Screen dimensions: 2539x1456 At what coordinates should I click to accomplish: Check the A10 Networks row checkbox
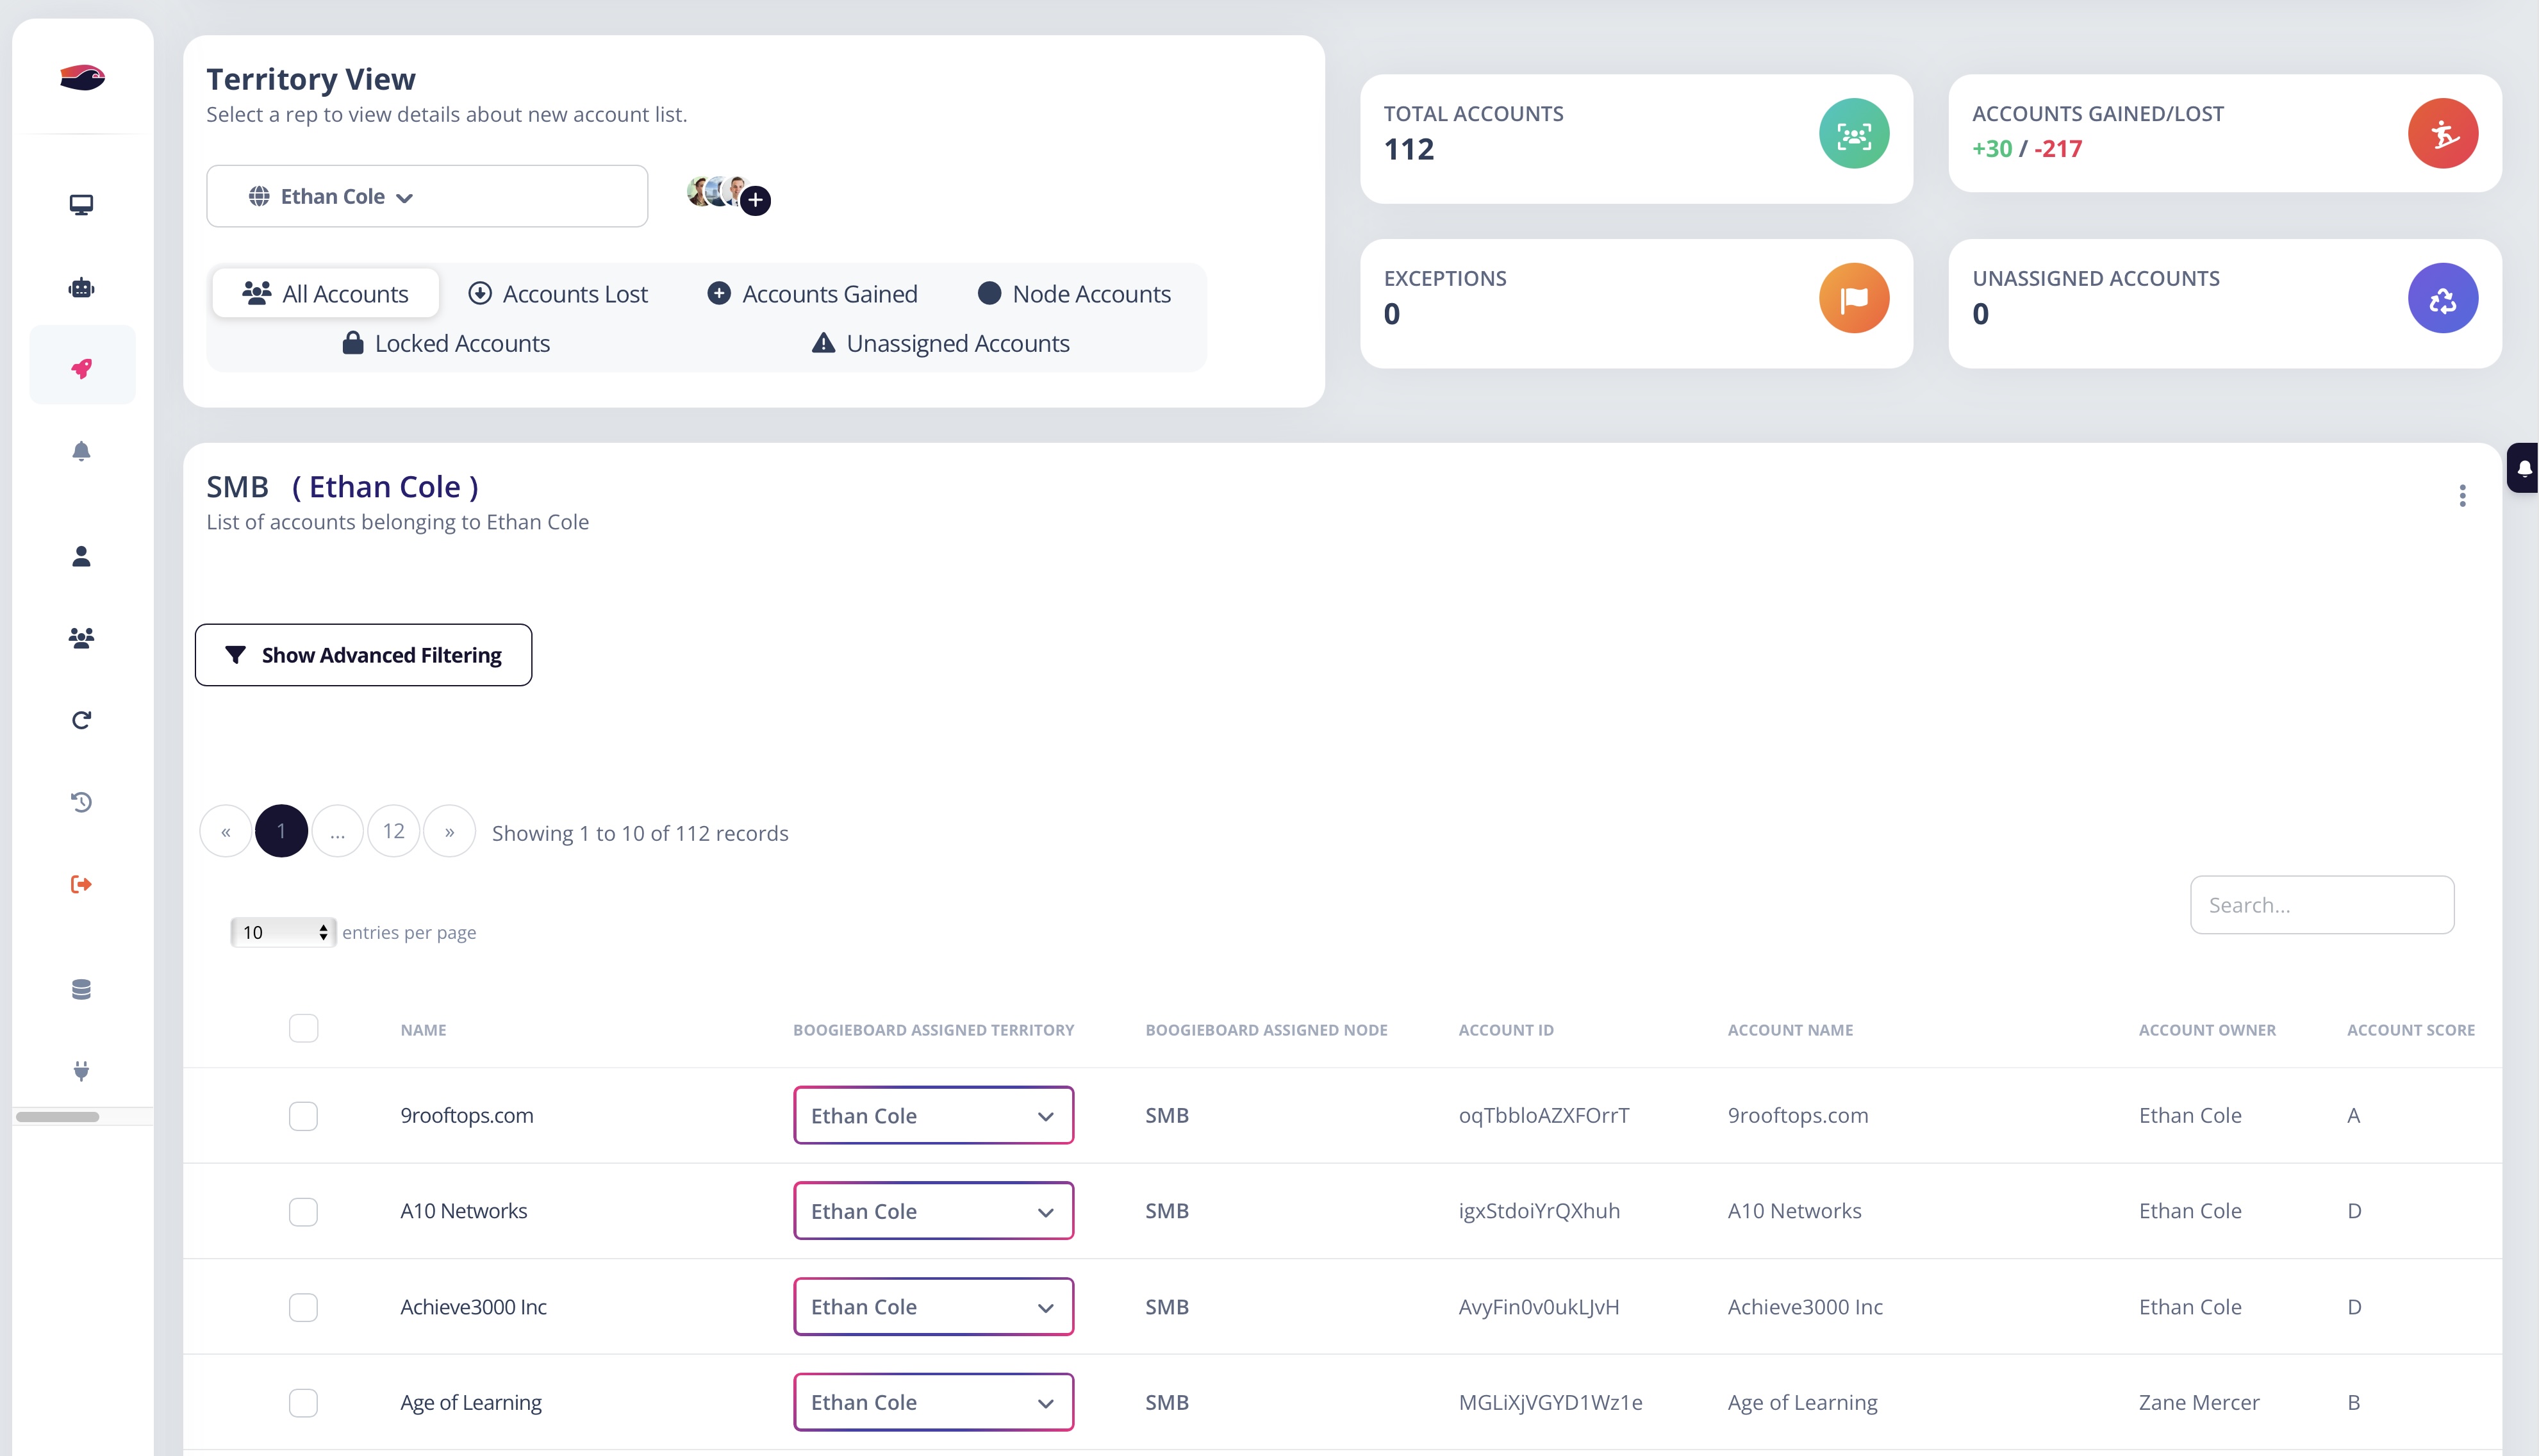click(303, 1211)
